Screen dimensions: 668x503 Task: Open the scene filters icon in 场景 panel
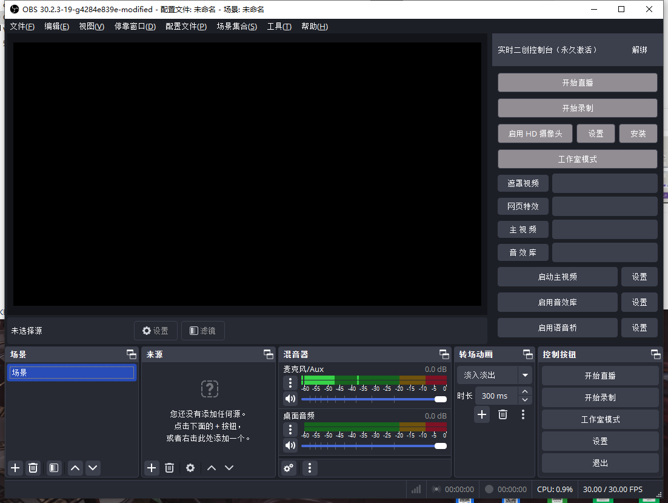click(54, 468)
